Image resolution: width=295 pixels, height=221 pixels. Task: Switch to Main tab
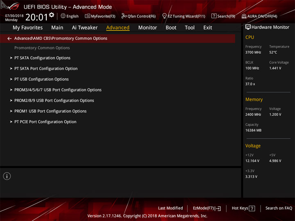pos(57,28)
